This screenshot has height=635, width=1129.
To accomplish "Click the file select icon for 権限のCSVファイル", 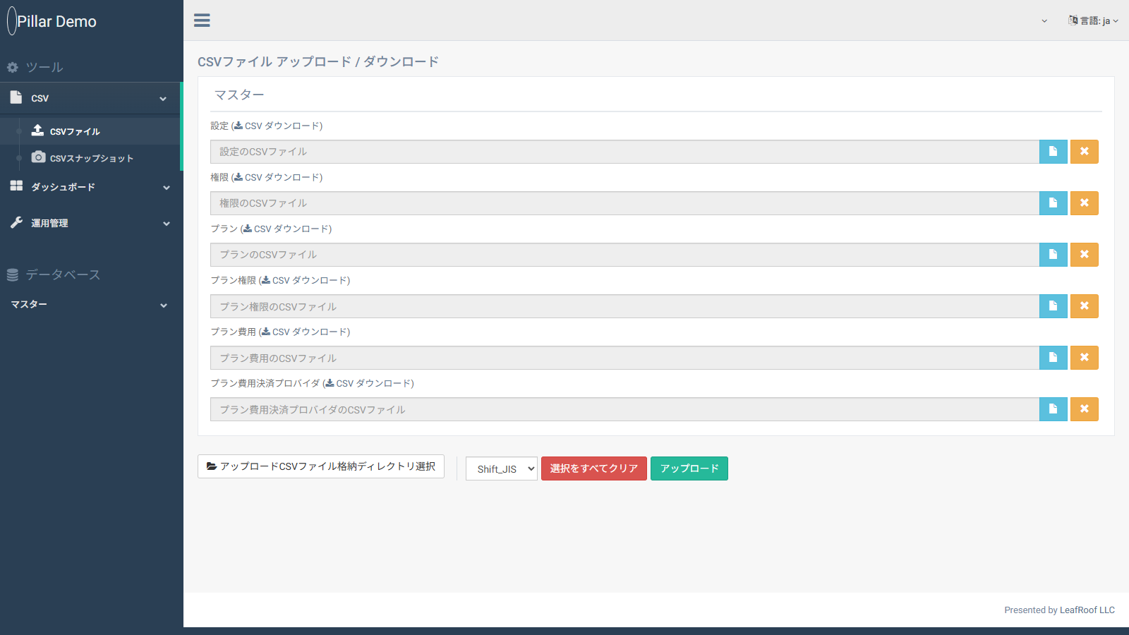I will [x=1053, y=203].
